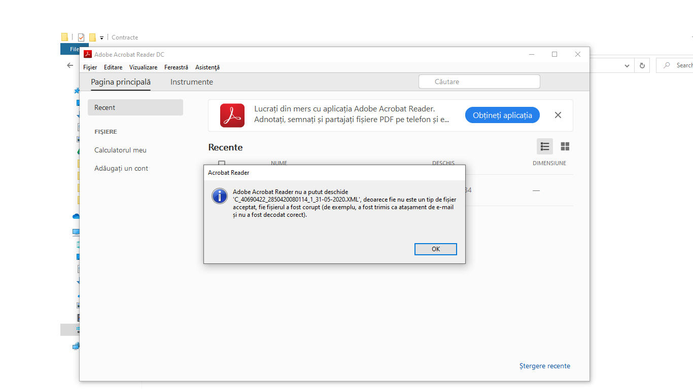Click the Explorer Search box
Screen dimensions: 693x389
pos(675,65)
